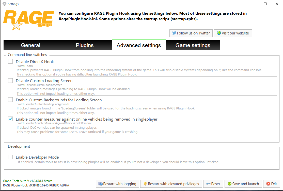Click the Reset arrow icon
The image size is (283, 191).
(209, 184)
